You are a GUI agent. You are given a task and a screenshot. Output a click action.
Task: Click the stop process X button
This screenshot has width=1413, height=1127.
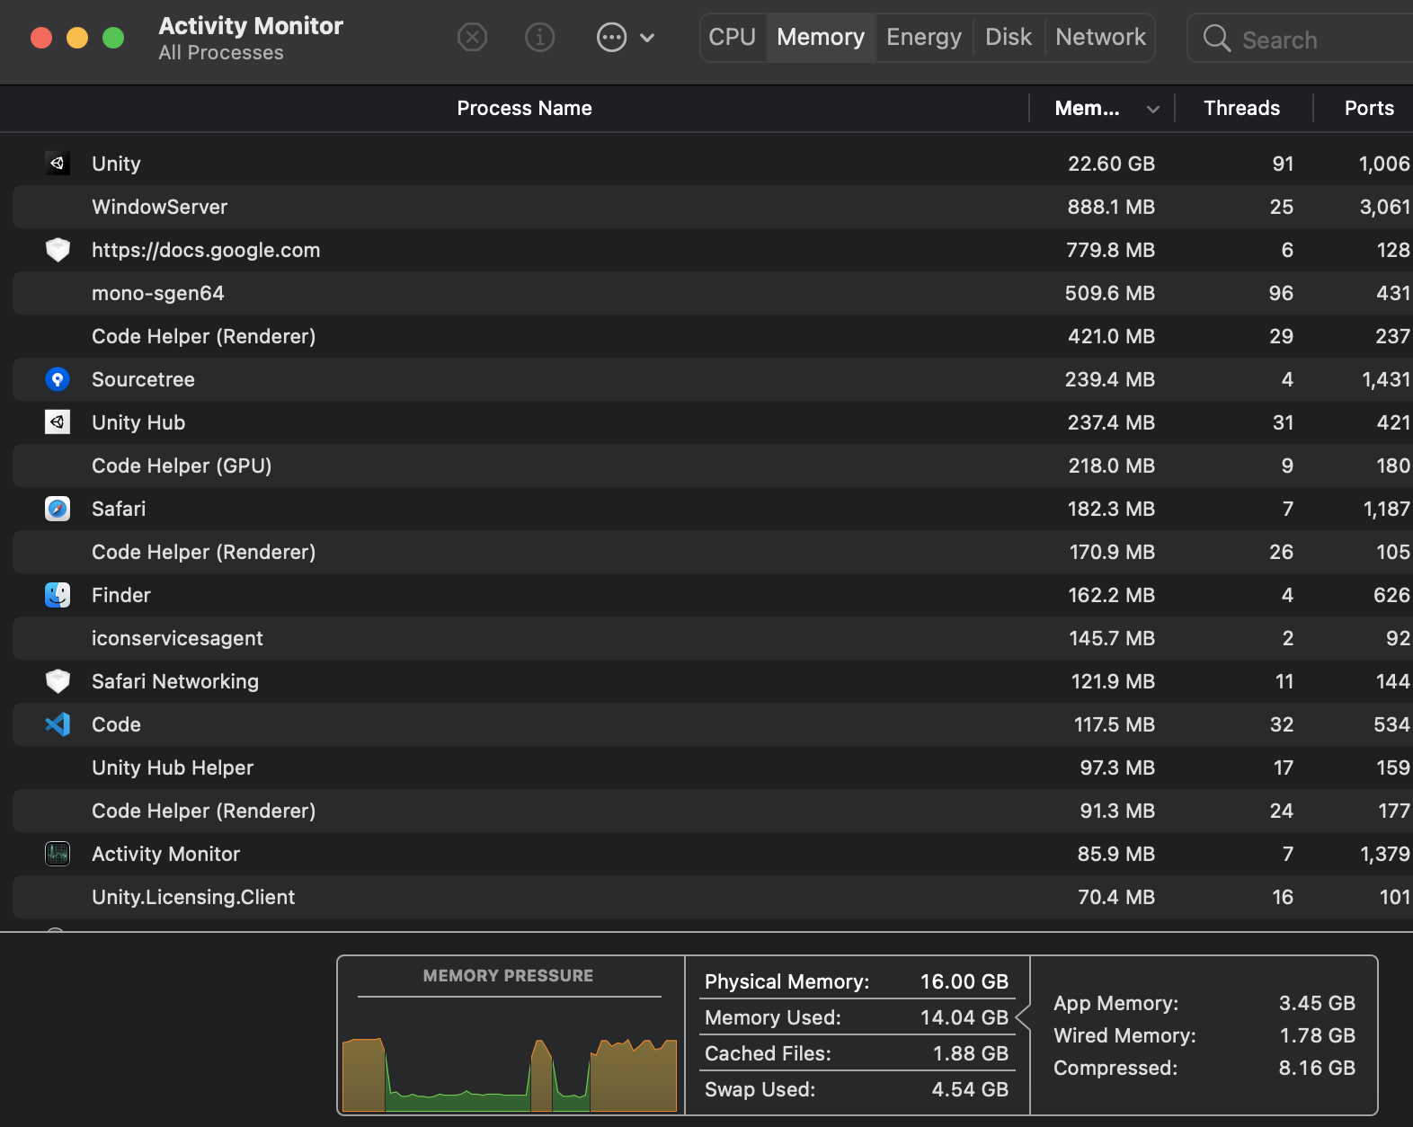472,37
